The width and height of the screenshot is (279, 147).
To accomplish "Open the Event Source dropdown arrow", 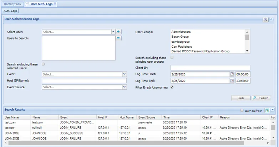I will [125, 87].
